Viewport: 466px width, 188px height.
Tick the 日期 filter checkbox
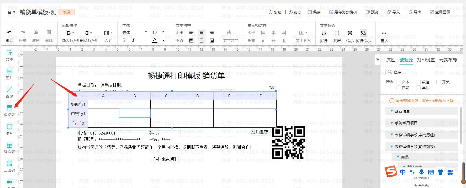[x=398, y=88]
